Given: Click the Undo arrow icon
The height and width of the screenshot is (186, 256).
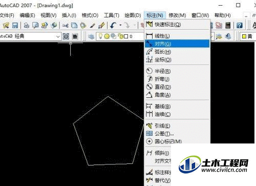Looking at the screenshot, I should tap(113, 25).
